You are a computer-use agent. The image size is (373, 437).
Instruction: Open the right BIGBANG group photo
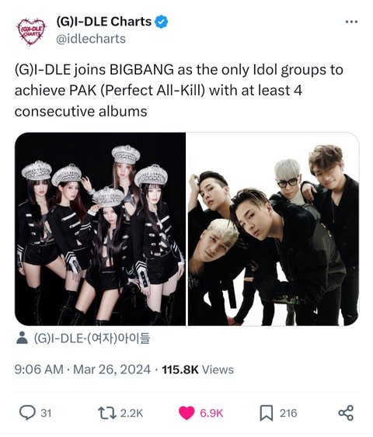point(274,229)
